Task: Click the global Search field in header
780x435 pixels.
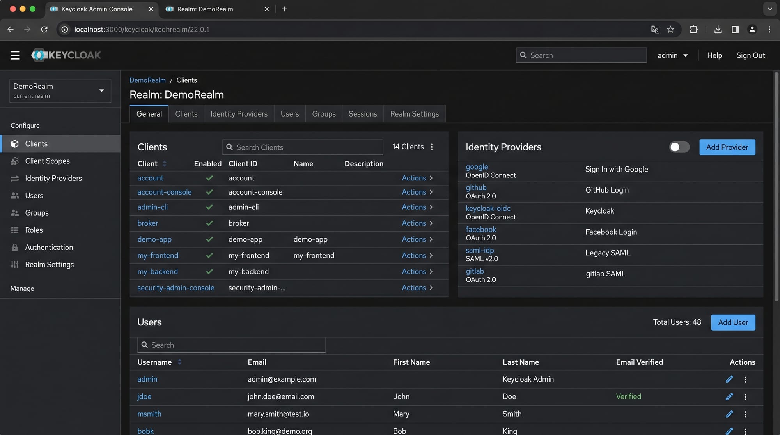Action: point(581,55)
